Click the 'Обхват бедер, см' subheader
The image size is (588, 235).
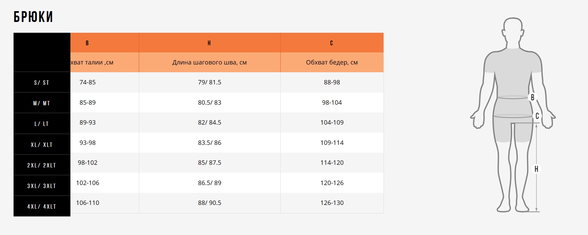point(332,62)
